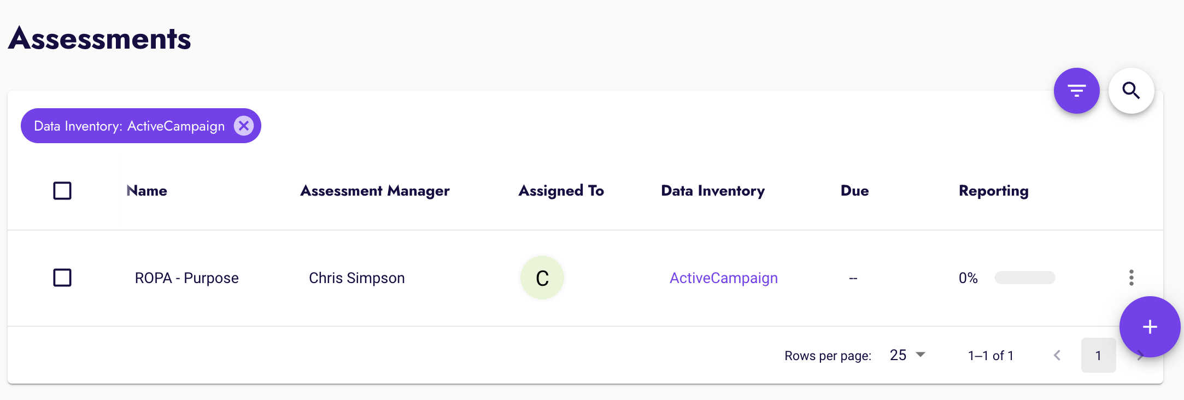Select page number 1
1184x400 pixels.
click(x=1098, y=356)
